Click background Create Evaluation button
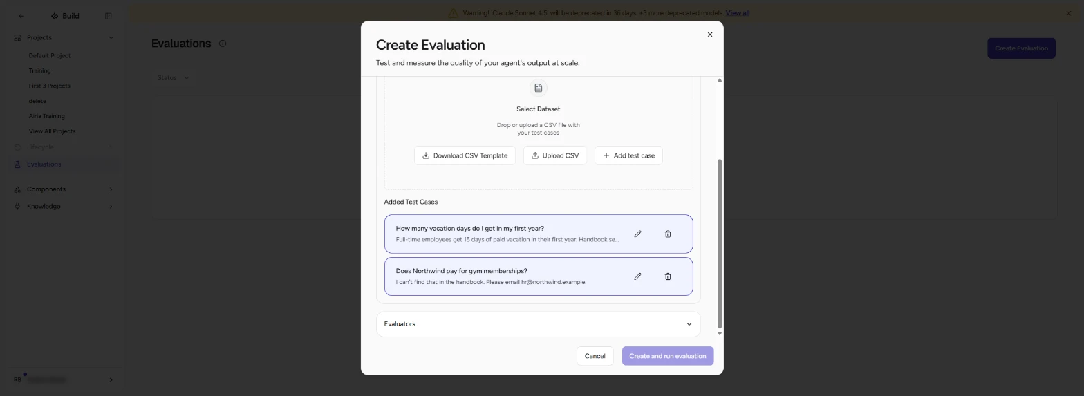1084x396 pixels. tap(1021, 48)
